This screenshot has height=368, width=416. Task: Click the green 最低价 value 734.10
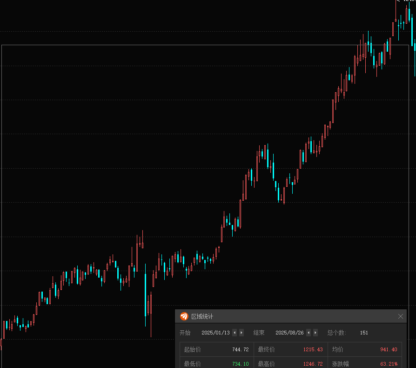240,364
